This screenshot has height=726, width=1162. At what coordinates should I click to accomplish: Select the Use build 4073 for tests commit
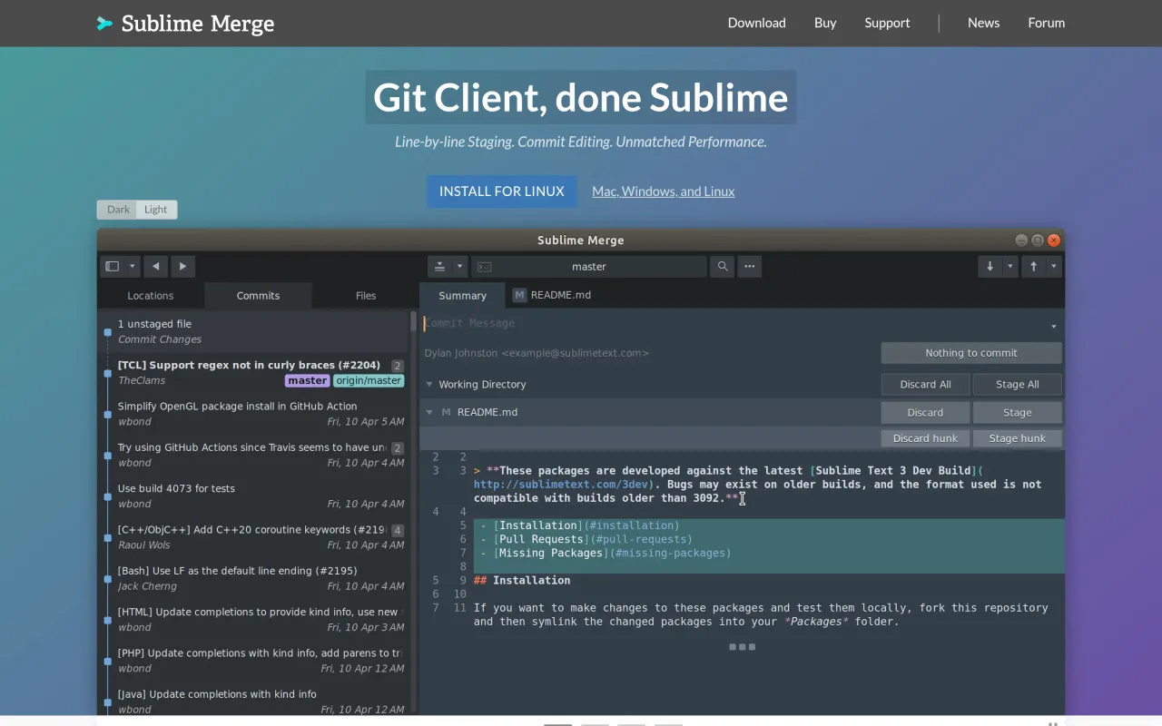pyautogui.click(x=254, y=496)
